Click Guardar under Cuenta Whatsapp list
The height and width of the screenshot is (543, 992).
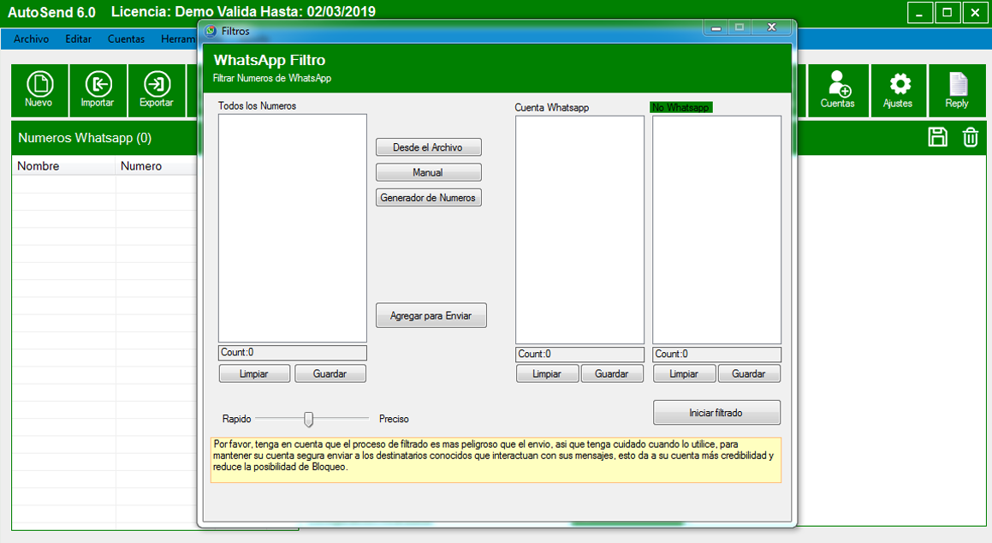612,374
